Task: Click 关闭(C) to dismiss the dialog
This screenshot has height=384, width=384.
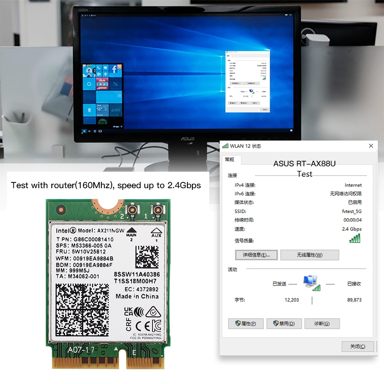Action: [358, 346]
